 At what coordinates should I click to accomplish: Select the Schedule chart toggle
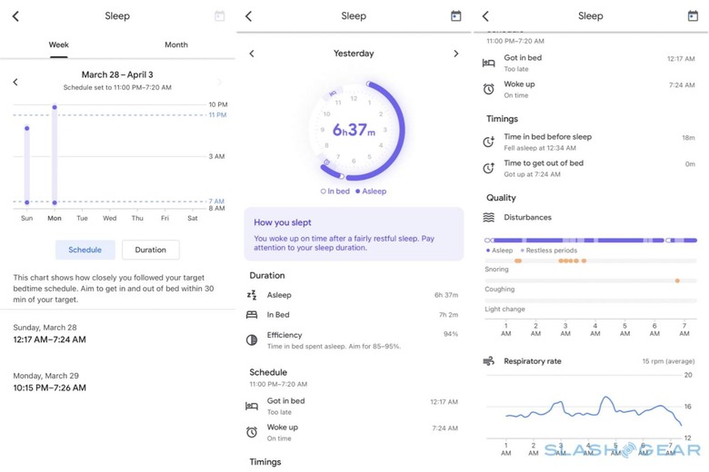click(x=85, y=250)
